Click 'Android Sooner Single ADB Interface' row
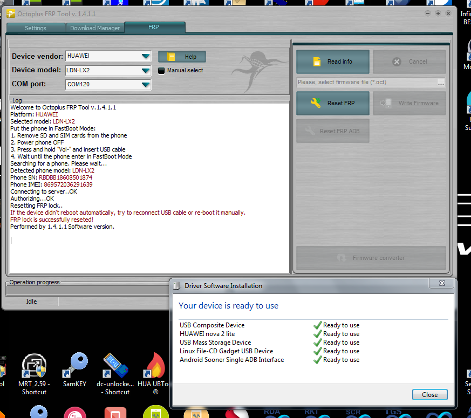This screenshot has height=418, width=471. (231, 359)
